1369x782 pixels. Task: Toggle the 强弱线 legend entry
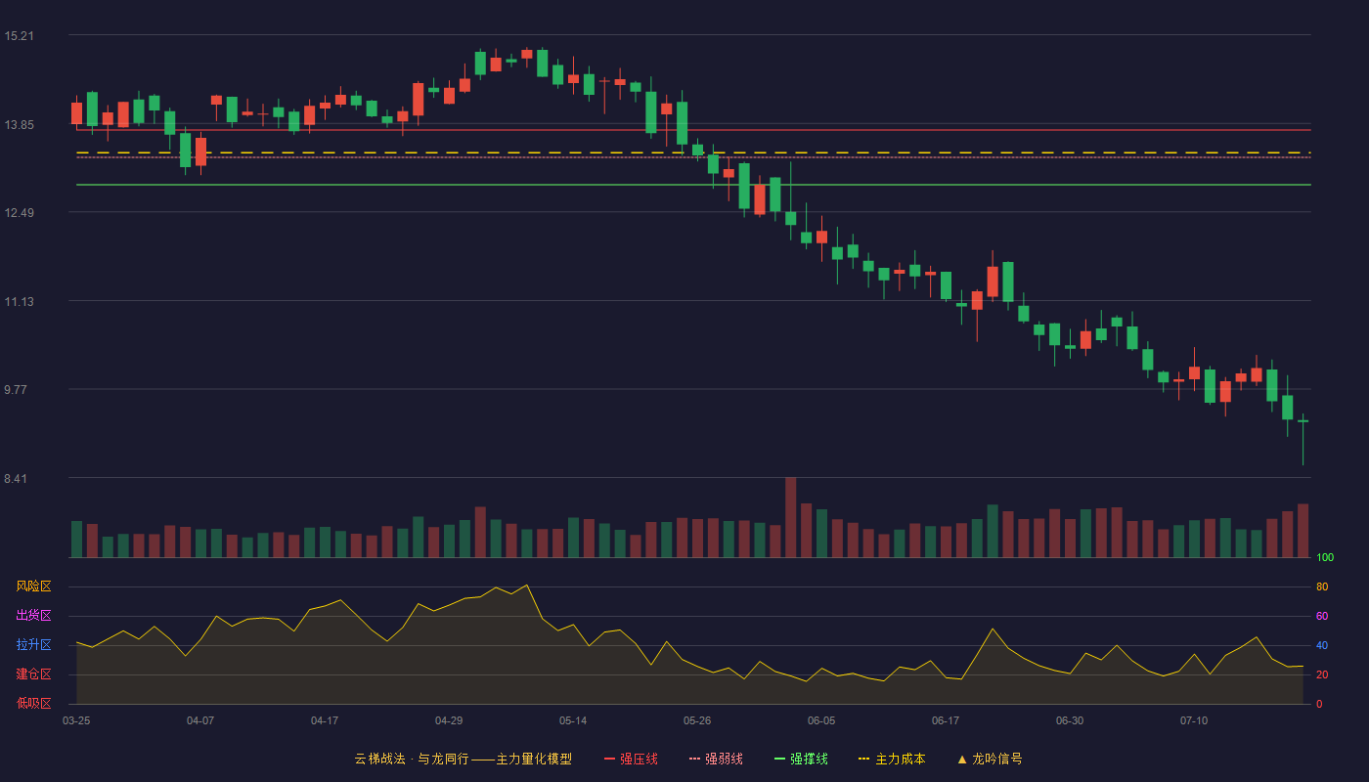pos(716,759)
